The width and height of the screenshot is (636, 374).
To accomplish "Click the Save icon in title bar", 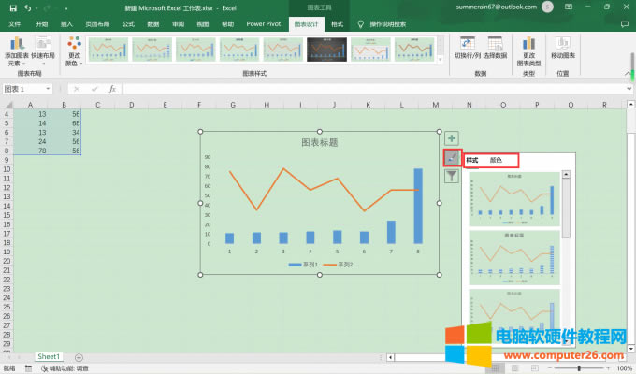I will pyautogui.click(x=11, y=7).
